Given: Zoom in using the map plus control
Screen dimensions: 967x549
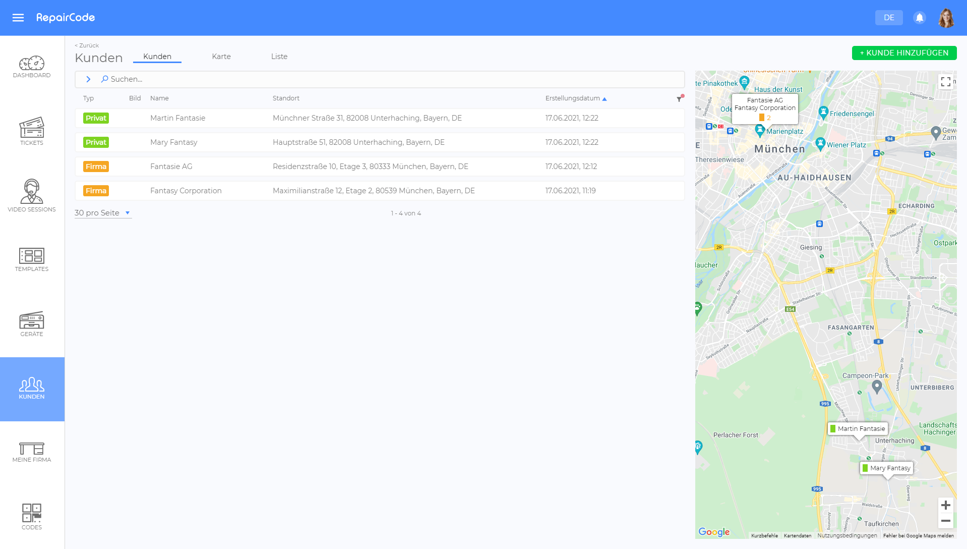Looking at the screenshot, I should [x=946, y=505].
